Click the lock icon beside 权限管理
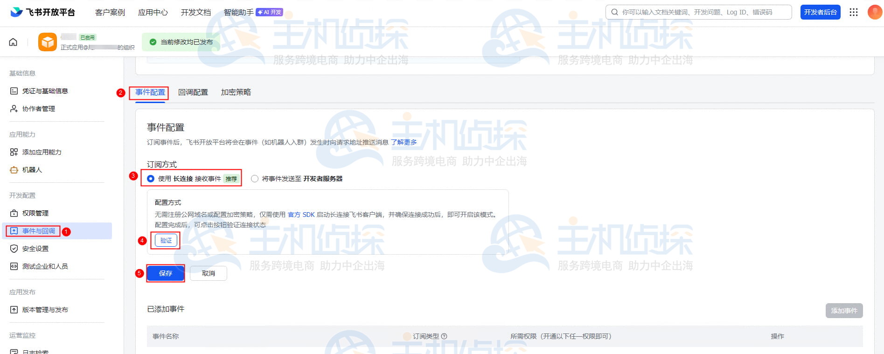 coord(14,213)
